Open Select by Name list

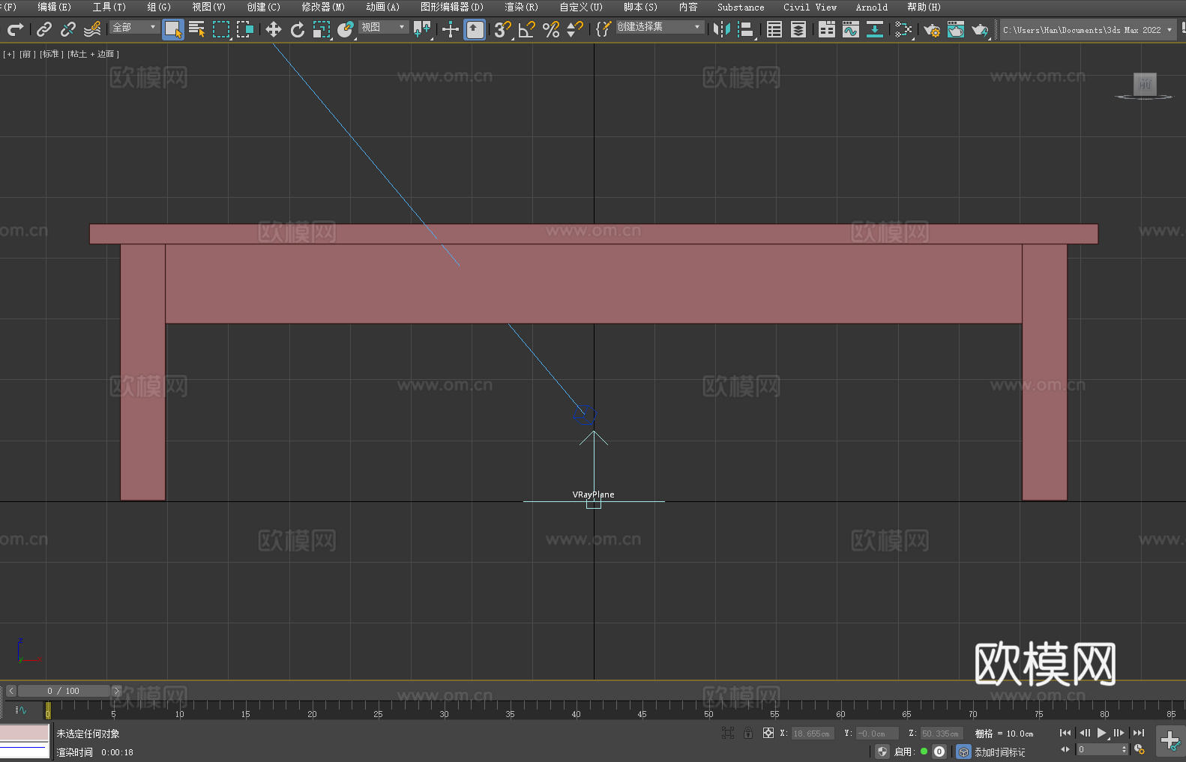pos(197,29)
